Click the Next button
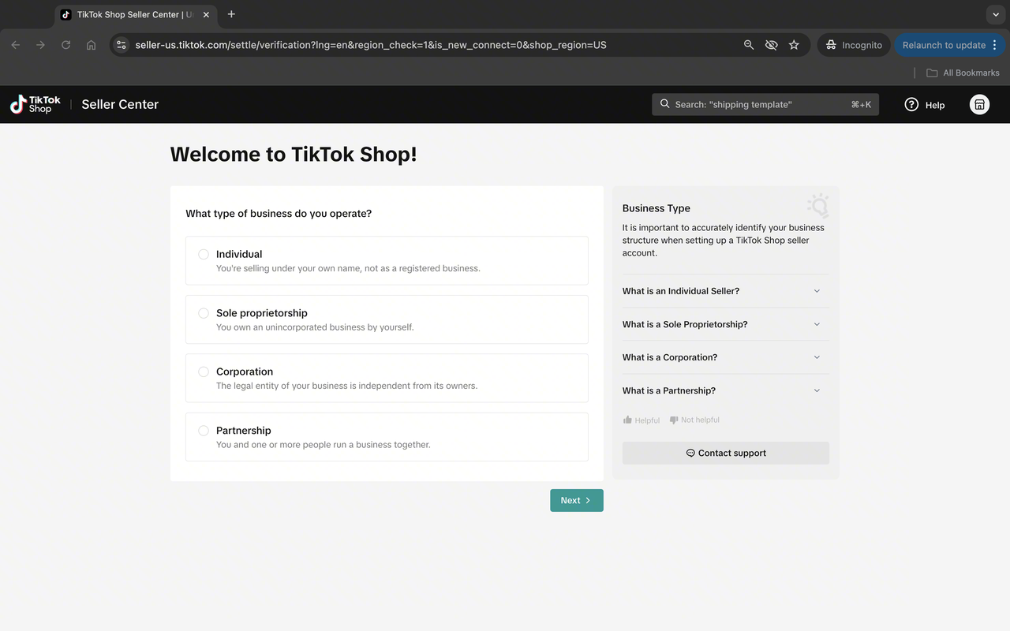1010x631 pixels. click(x=577, y=500)
